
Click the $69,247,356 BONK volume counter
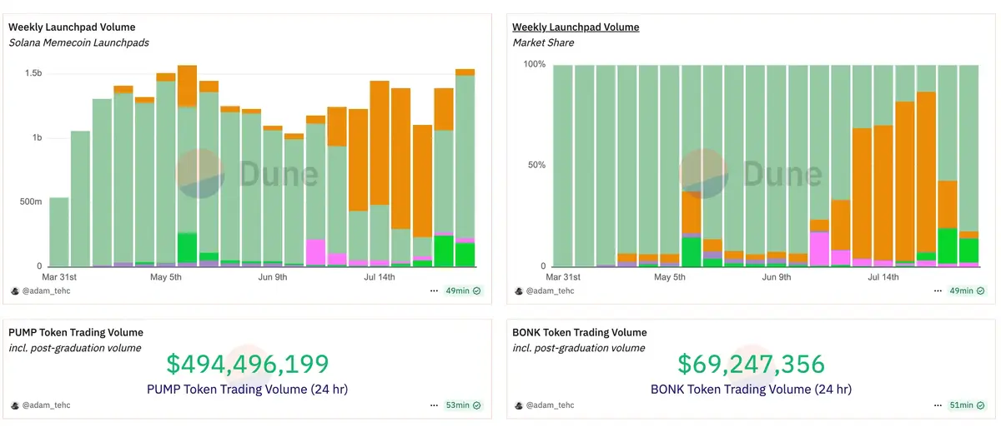[x=751, y=364]
